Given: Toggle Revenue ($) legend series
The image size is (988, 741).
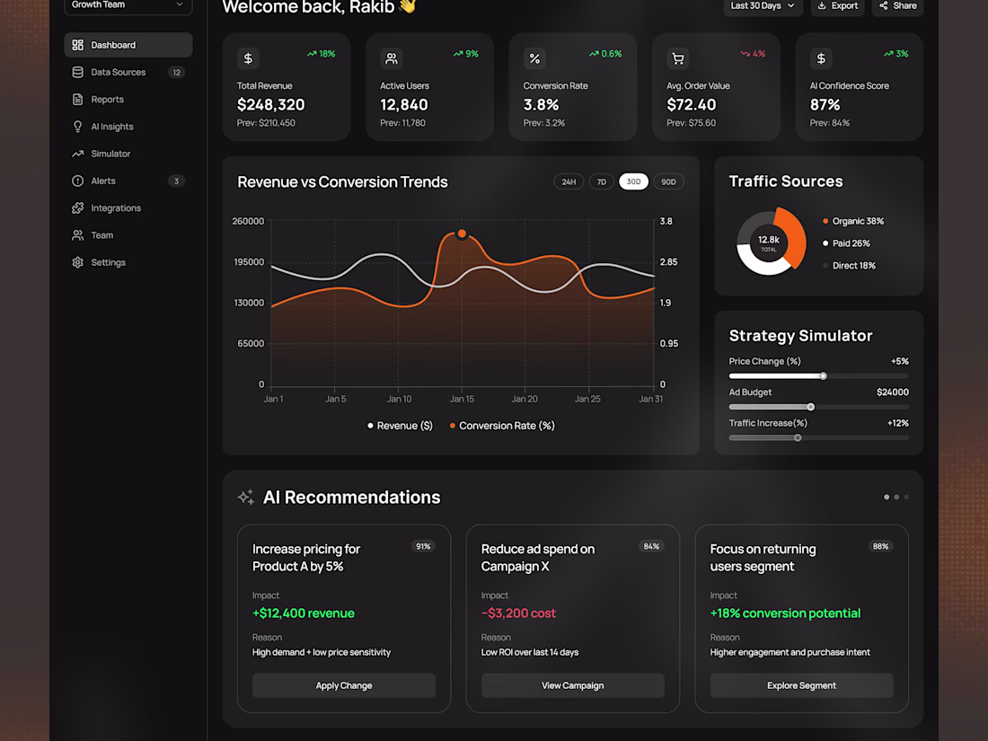Looking at the screenshot, I should (400, 426).
